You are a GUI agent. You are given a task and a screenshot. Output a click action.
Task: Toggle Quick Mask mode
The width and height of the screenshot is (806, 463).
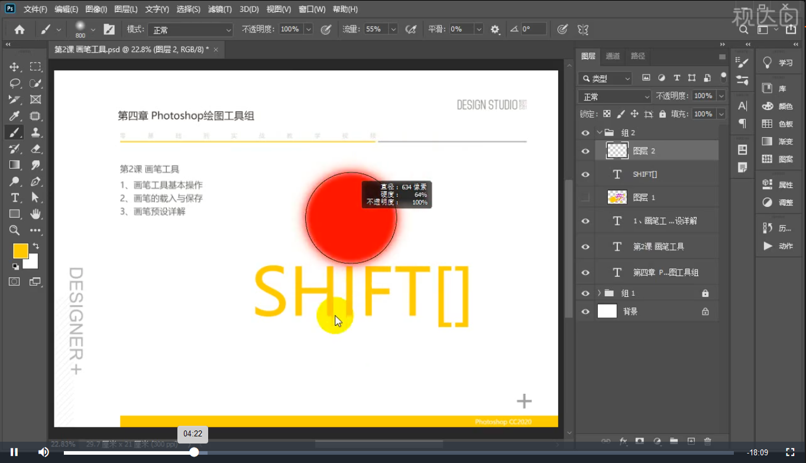(15, 281)
